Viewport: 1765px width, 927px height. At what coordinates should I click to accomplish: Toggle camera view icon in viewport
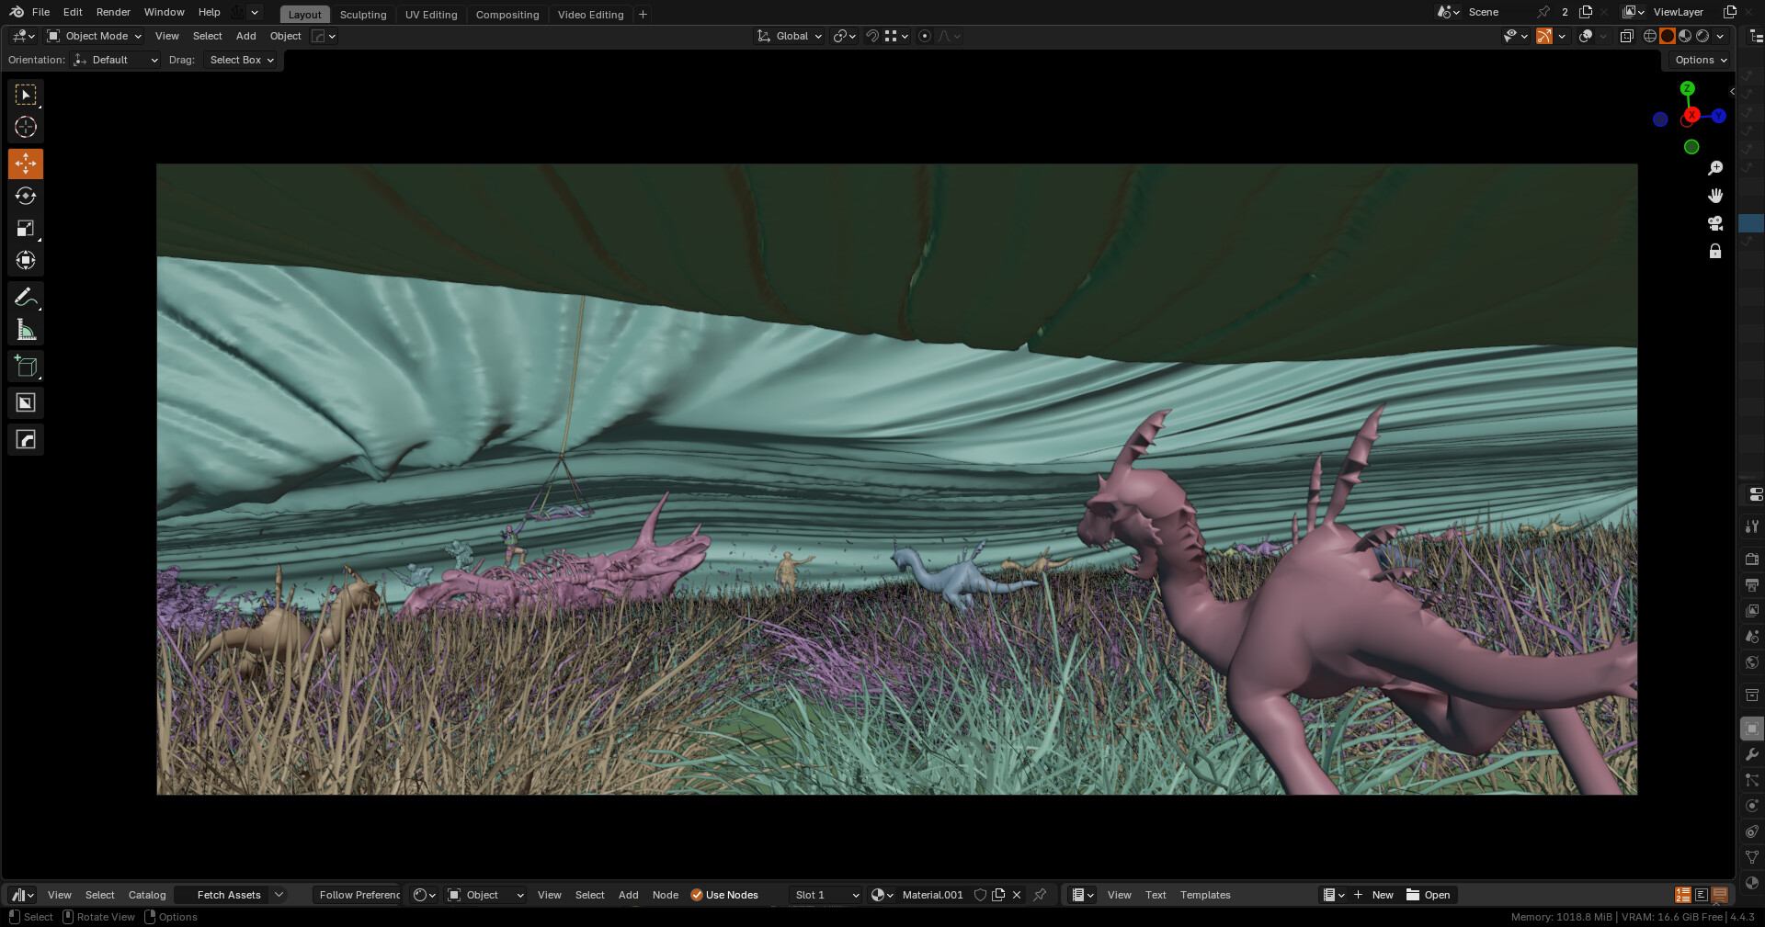click(x=1715, y=223)
